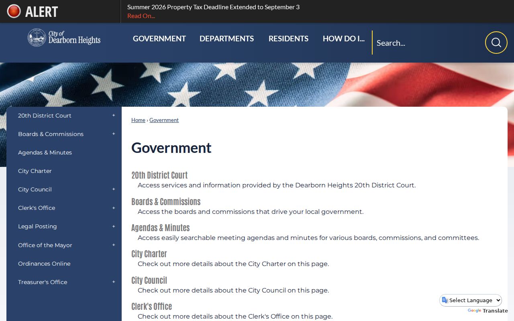This screenshot has height=321, width=514.
Task: Select City Charter in the sidebar
Action: click(35, 171)
